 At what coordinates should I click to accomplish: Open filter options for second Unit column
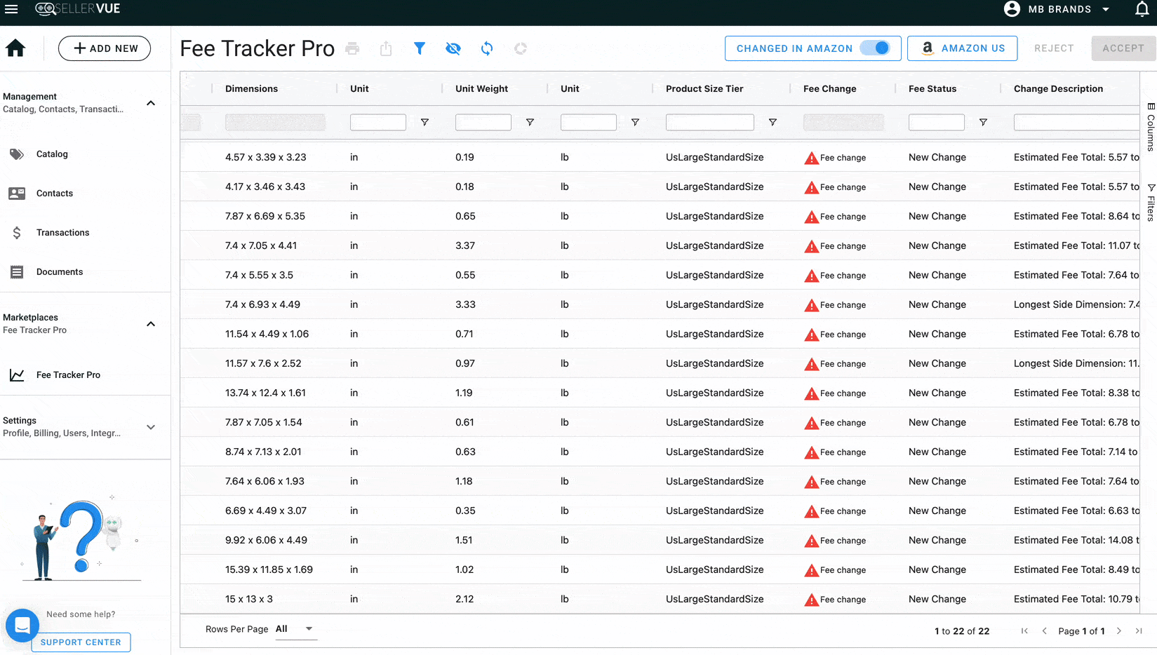[x=635, y=122]
